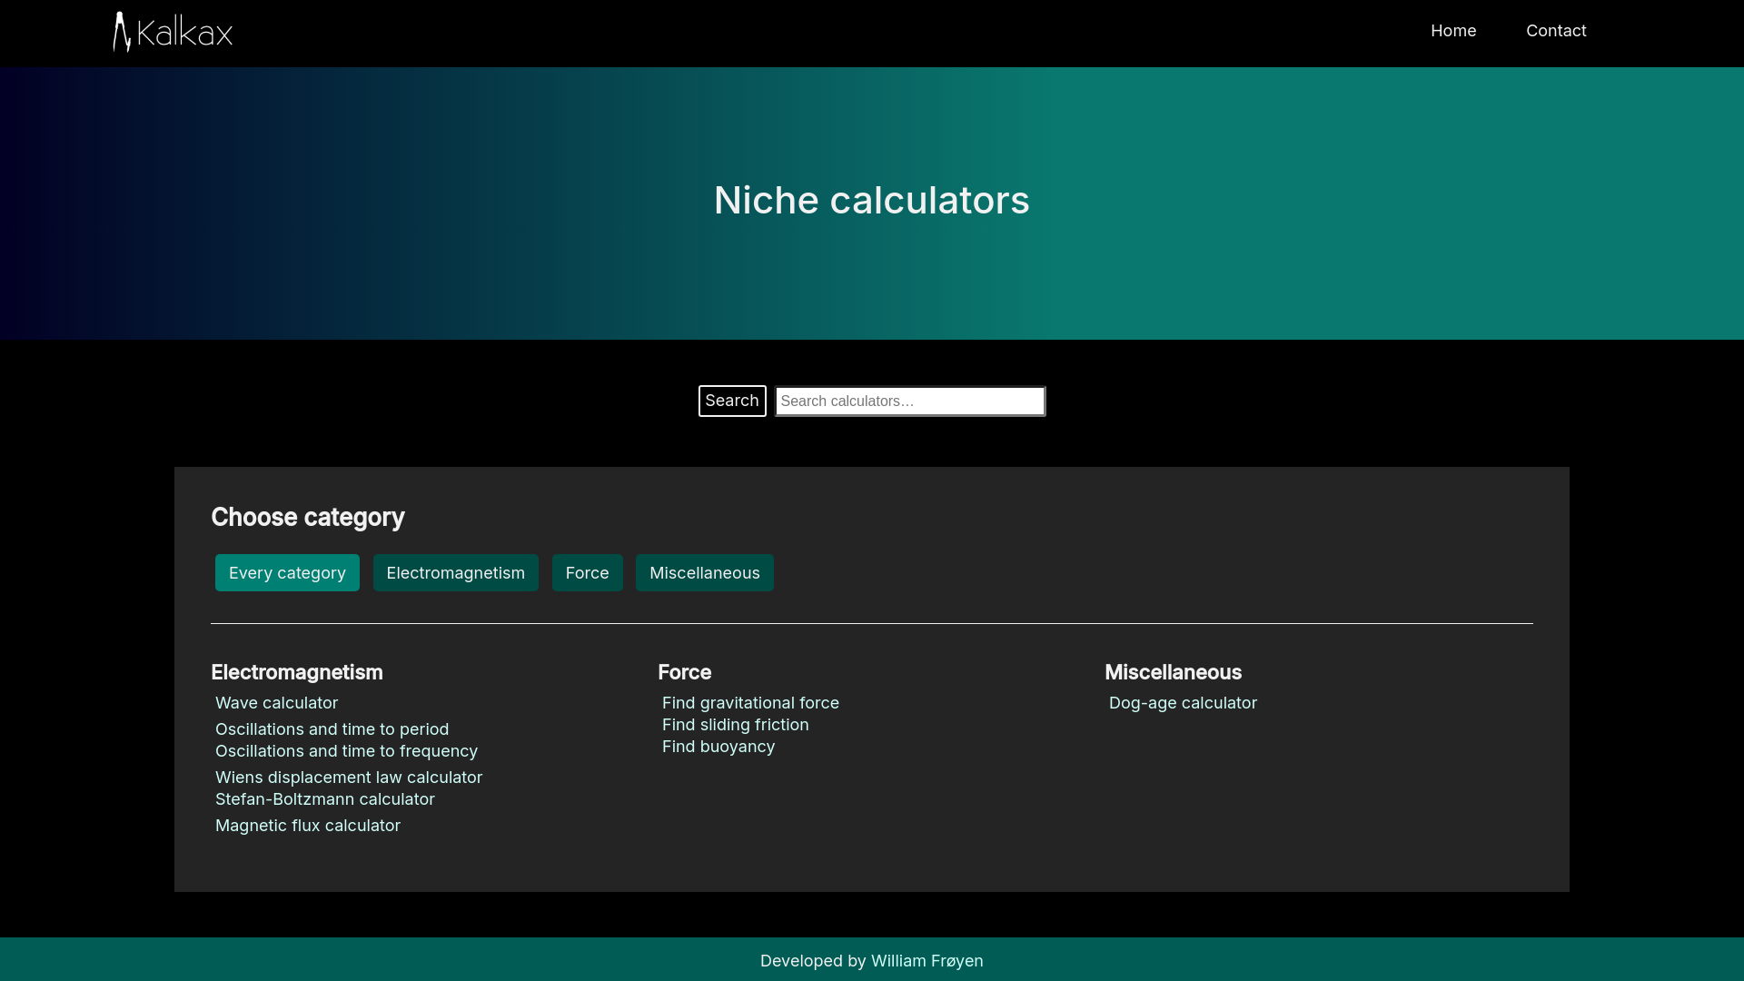
Task: Open the Dog-age calculator link
Action: 1183,703
